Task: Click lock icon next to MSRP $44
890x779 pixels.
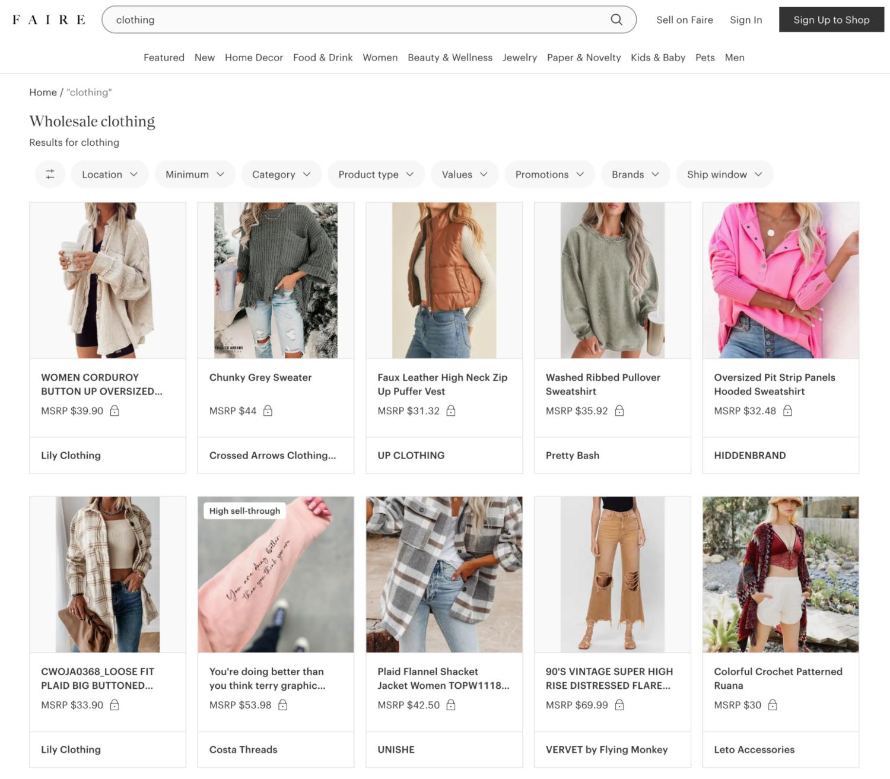Action: pos(268,411)
